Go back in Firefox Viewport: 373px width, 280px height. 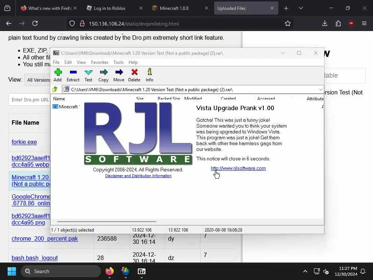(x=9, y=23)
